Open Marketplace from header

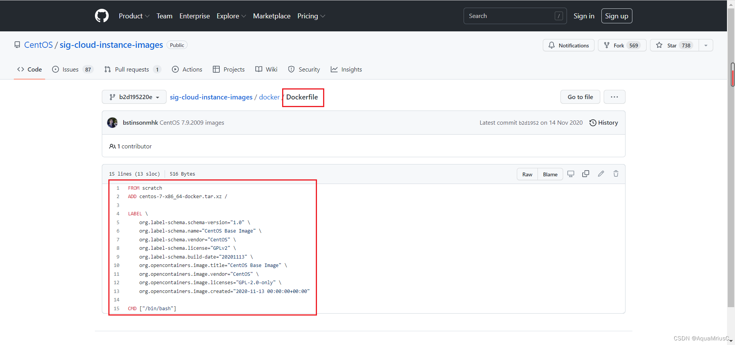[x=272, y=16]
